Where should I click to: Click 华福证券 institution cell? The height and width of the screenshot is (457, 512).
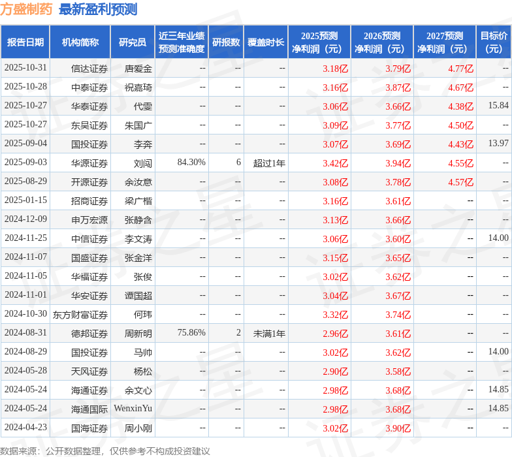[x=89, y=277]
